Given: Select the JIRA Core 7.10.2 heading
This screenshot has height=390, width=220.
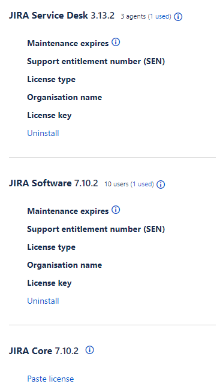Looking at the screenshot, I should pos(44,351).
